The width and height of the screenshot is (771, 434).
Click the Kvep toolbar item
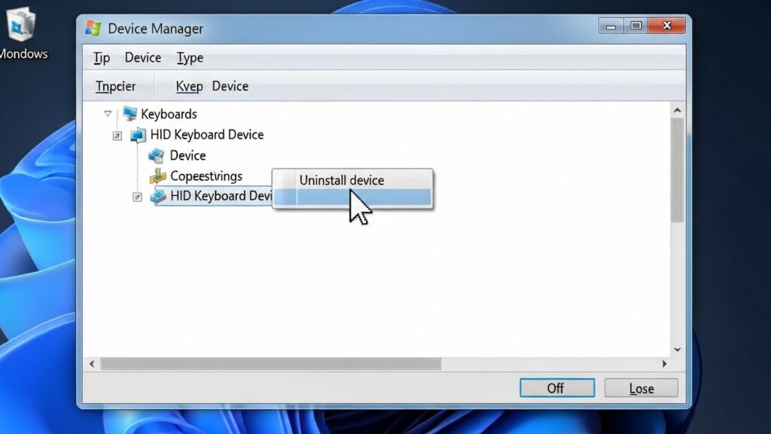[189, 86]
